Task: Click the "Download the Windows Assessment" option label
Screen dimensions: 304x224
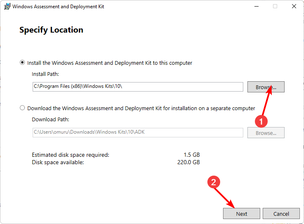Action: (141, 108)
